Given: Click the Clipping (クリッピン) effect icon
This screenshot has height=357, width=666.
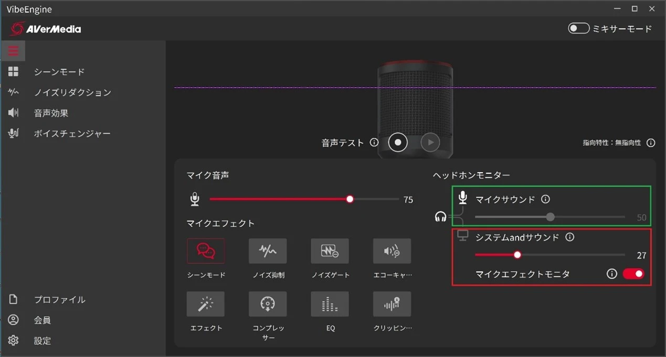Looking at the screenshot, I should pos(392,304).
